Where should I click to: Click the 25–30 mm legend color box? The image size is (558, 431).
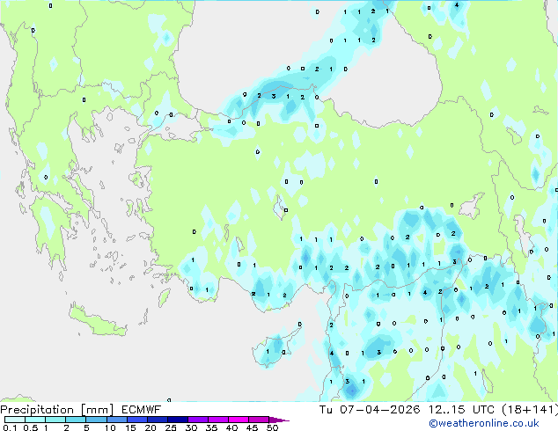pyautogui.click(x=177, y=420)
